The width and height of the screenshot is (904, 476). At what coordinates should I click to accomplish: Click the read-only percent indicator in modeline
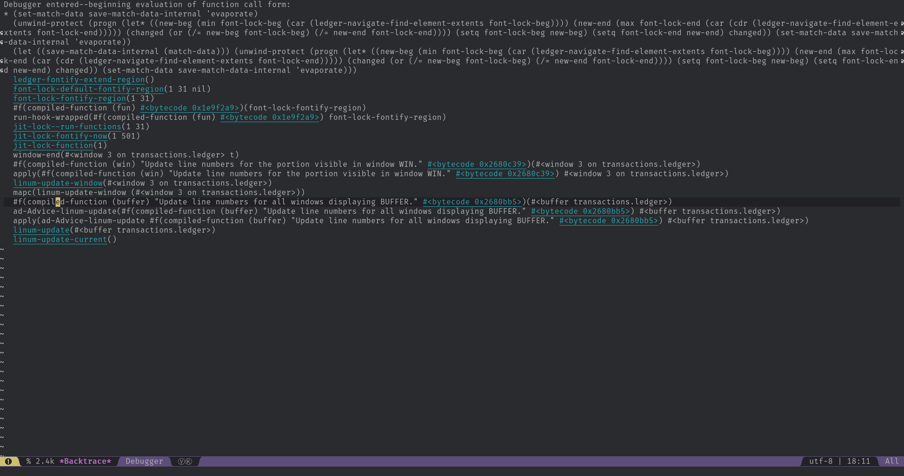point(28,461)
